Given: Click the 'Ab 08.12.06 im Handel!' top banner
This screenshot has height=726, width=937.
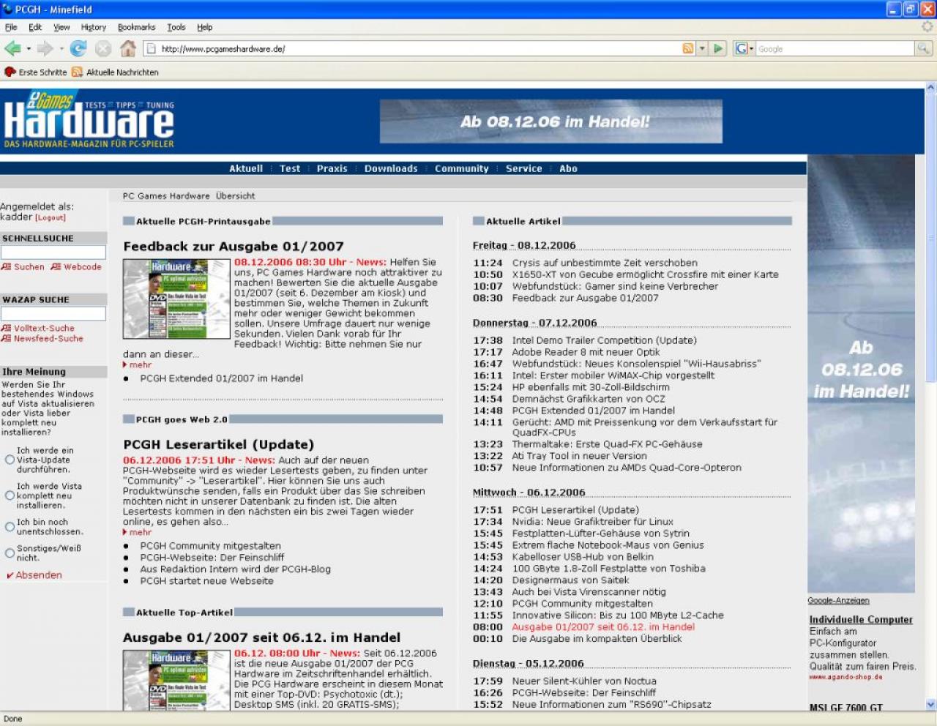Looking at the screenshot, I should pos(551,121).
